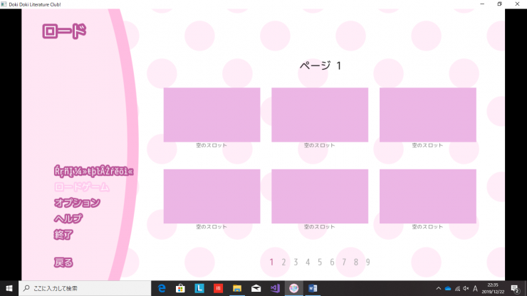Image resolution: width=527 pixels, height=296 pixels.
Task: Open Microsoft Store from the taskbar
Action: (180, 288)
